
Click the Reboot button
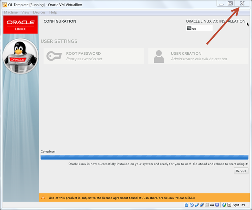tap(241, 171)
